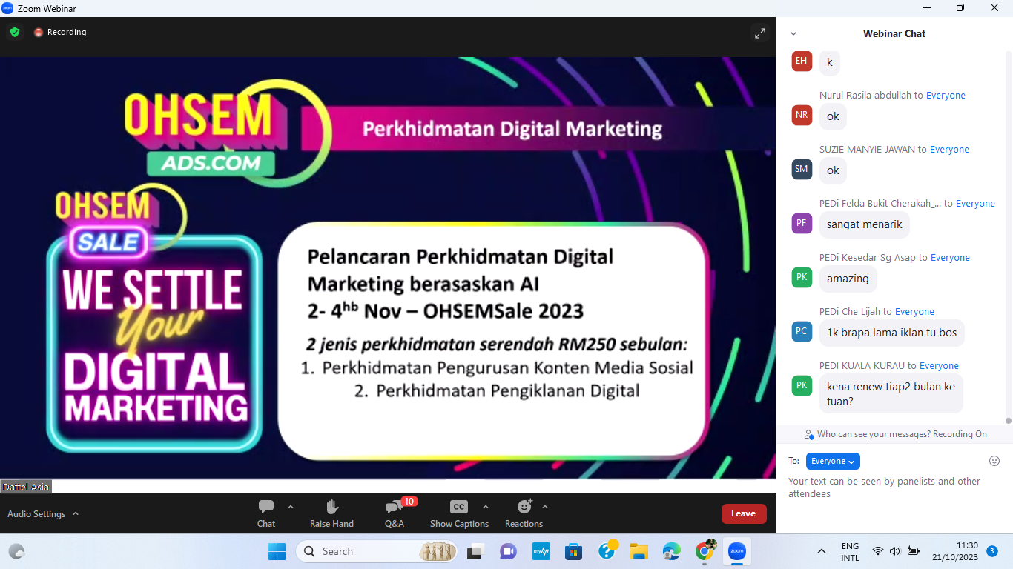
Task: Click Everyone link after Nurul Rasila abdullah
Action: [946, 95]
